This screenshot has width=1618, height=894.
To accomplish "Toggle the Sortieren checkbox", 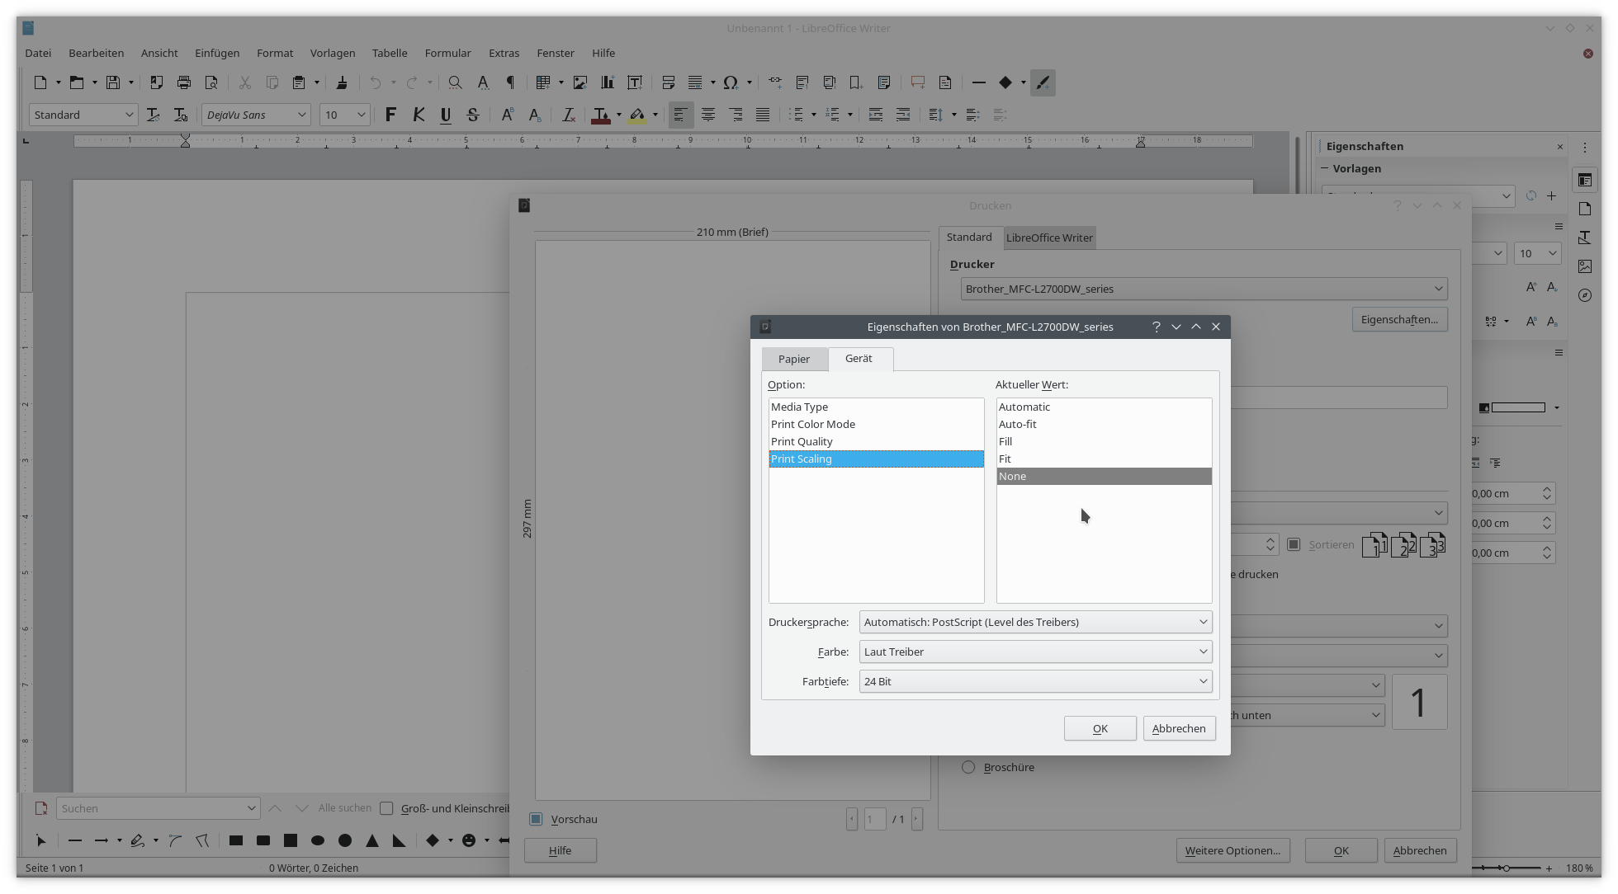I will tap(1294, 544).
